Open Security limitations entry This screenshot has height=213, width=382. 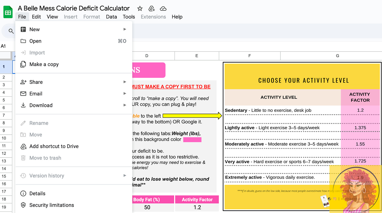[x=74, y=205]
